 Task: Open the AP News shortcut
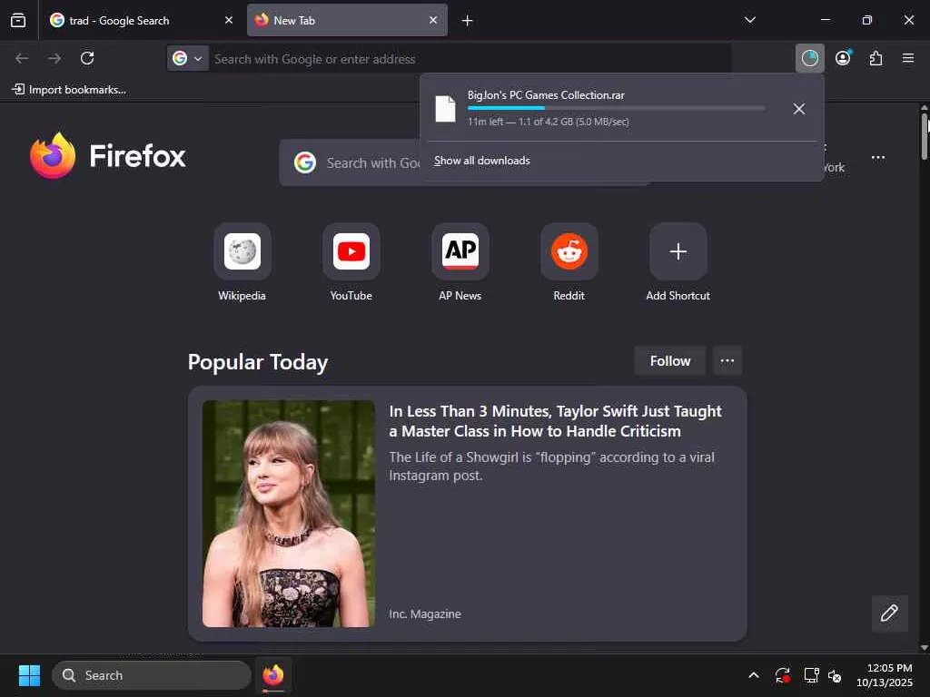point(460,251)
